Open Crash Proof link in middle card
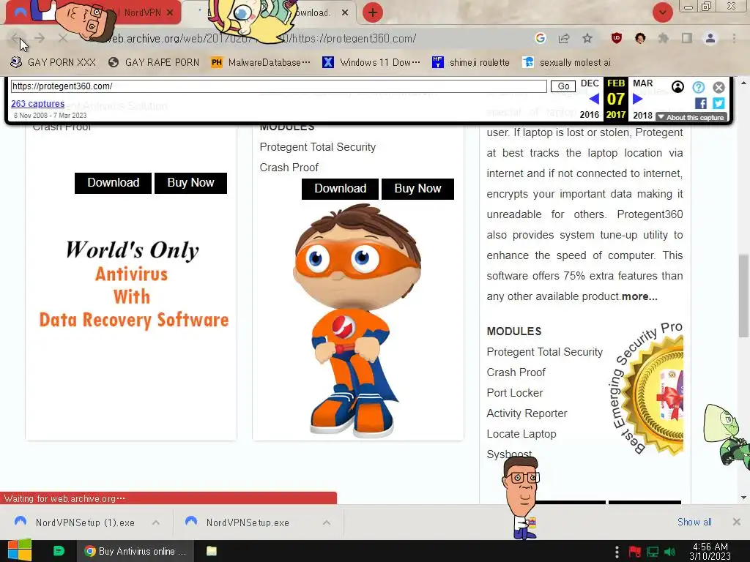Image resolution: width=750 pixels, height=562 pixels. tap(289, 168)
